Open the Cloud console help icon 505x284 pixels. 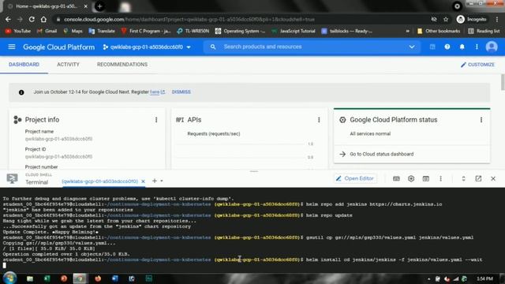(x=447, y=47)
